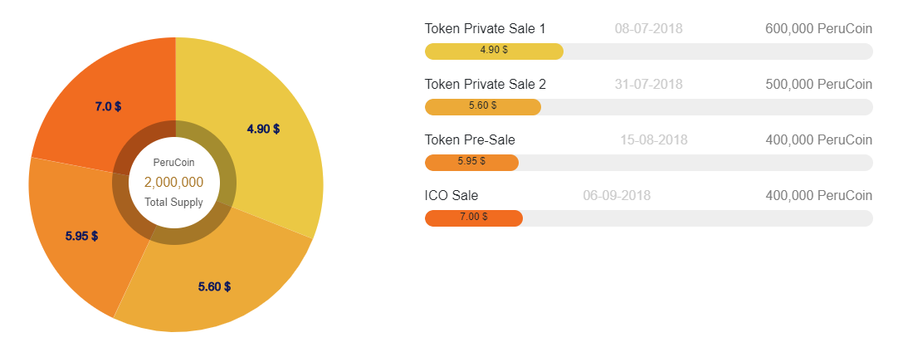Click the 4.90 $ yellow pie slice
Viewport: 898px width, 357px height.
point(263,129)
